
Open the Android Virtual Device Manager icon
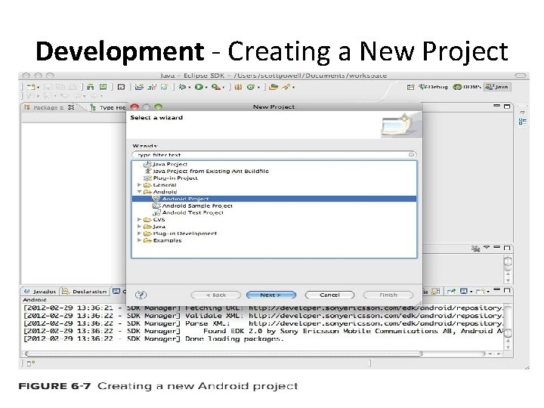(103, 87)
